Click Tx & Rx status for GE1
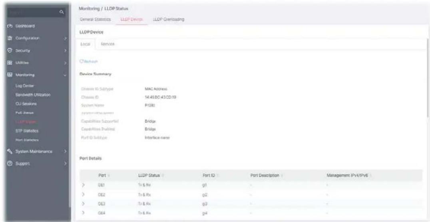Image resolution: width=430 pixels, height=222 pixels. coord(145,185)
